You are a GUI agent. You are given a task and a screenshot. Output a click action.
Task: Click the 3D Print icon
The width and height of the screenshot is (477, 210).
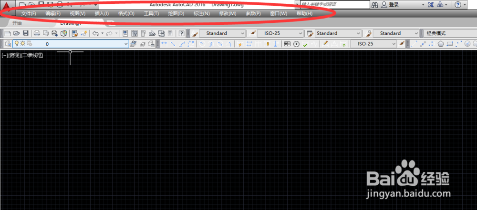coord(63,33)
